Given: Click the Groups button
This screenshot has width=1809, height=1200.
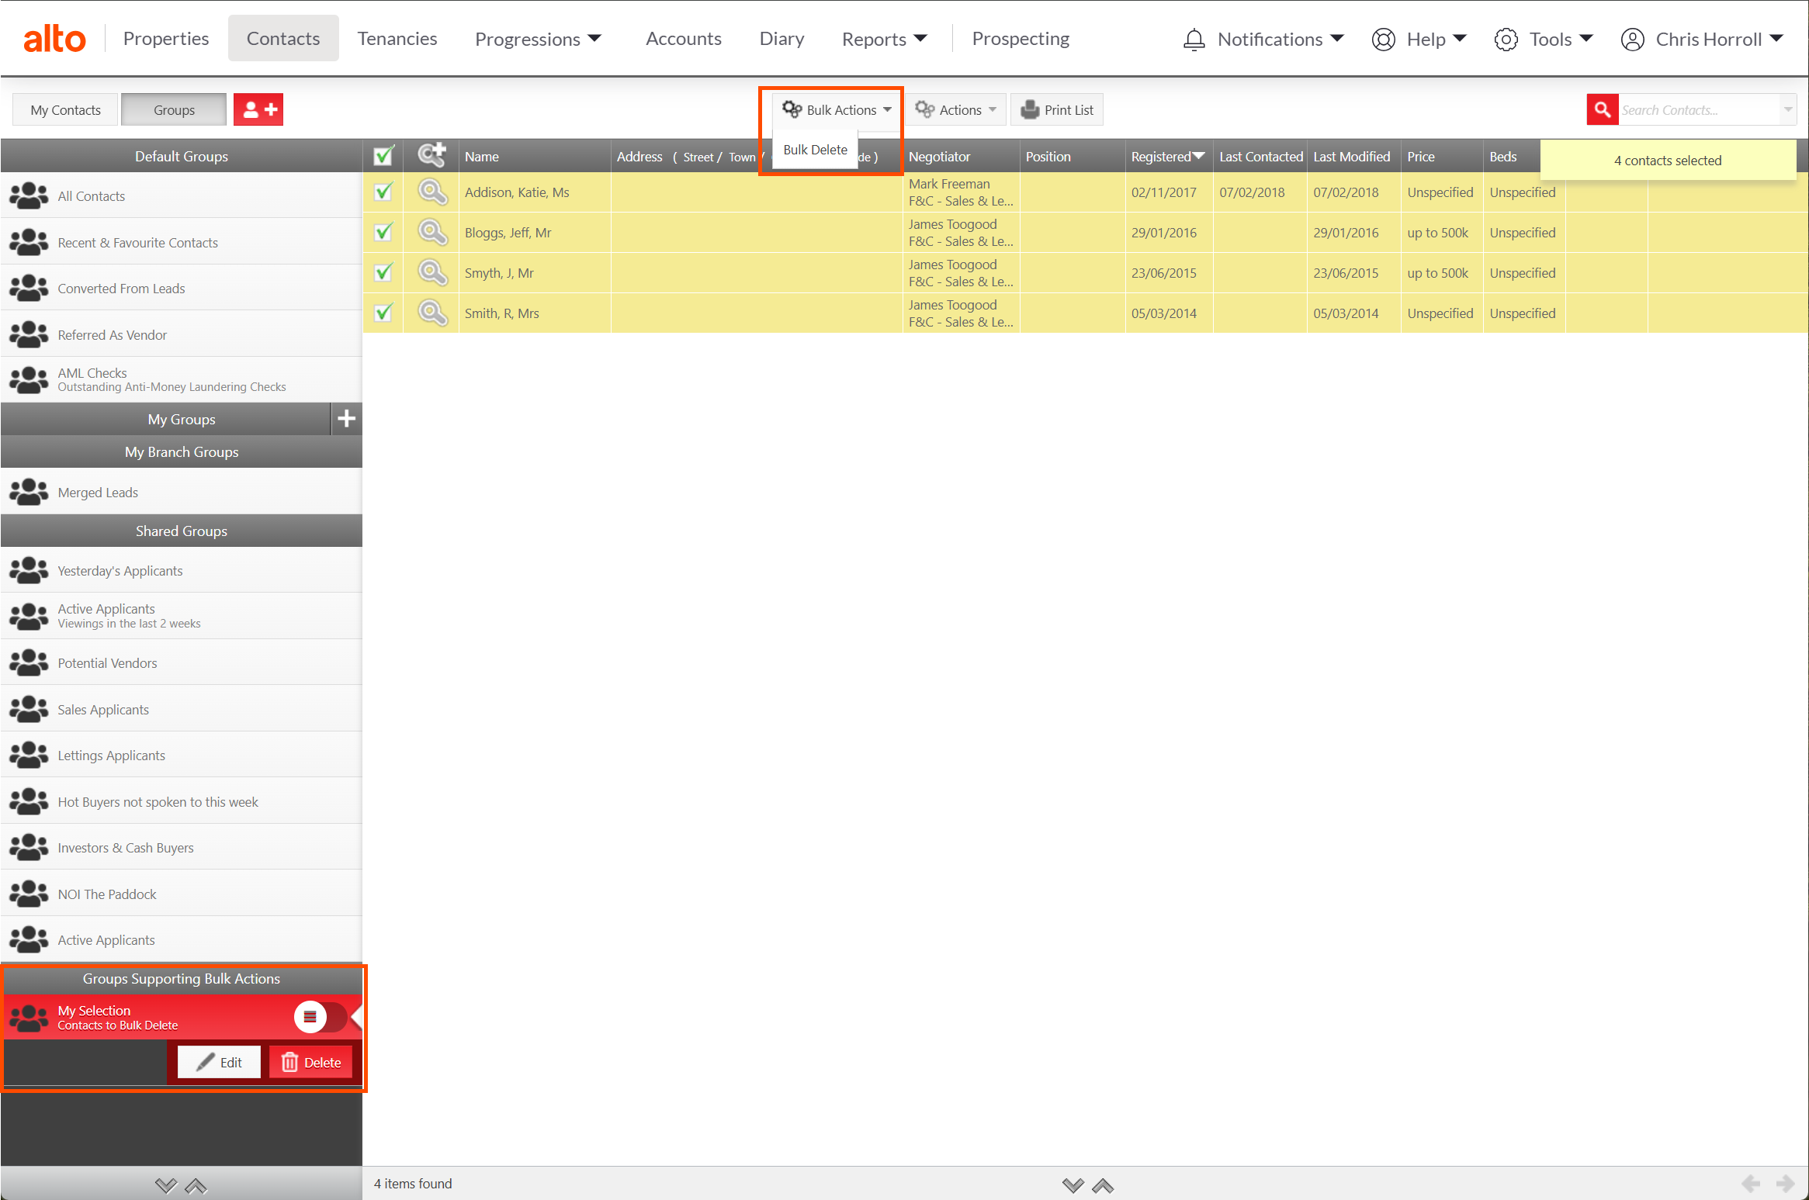Looking at the screenshot, I should 174,110.
